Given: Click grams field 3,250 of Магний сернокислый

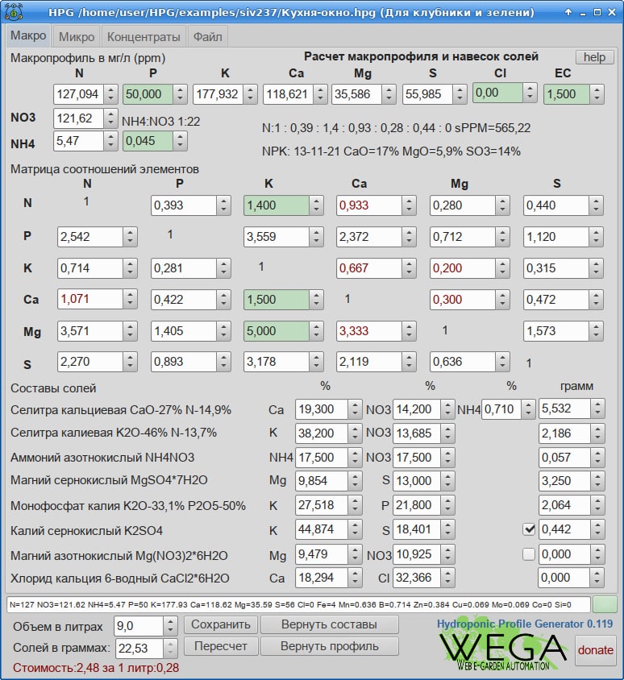Looking at the screenshot, I should point(564,481).
